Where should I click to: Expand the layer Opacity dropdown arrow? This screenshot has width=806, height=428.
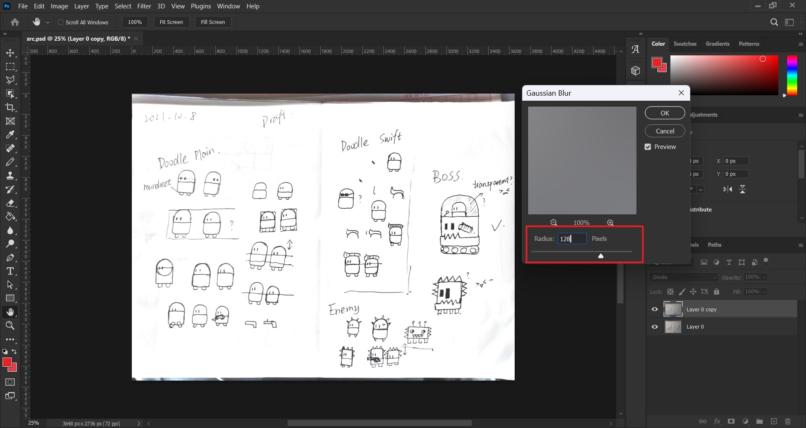click(x=764, y=277)
